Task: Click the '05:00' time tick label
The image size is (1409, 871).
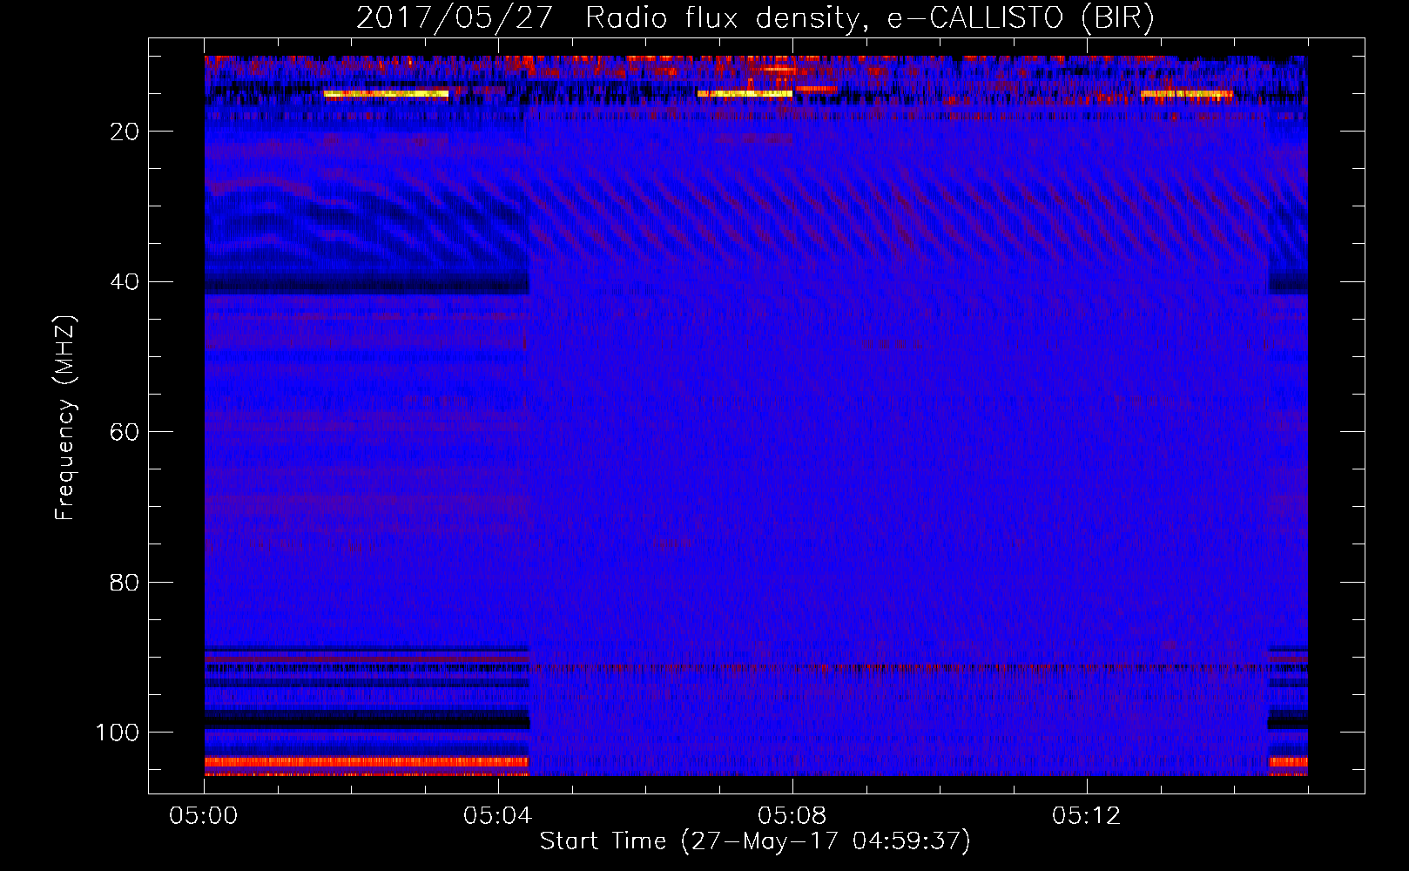Action: [204, 816]
